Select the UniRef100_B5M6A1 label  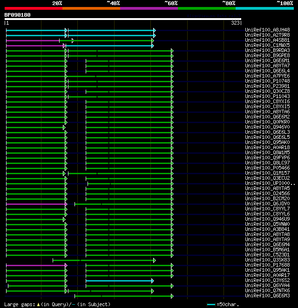click(267, 249)
